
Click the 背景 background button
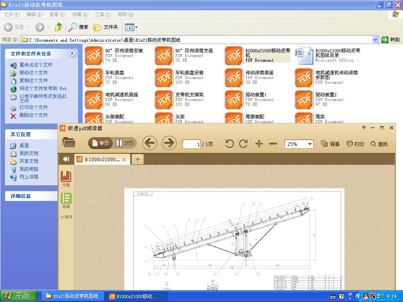coord(330,144)
